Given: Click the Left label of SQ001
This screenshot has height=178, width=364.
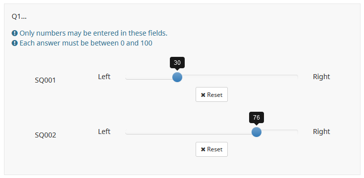Looking at the screenshot, I should 104,77.
